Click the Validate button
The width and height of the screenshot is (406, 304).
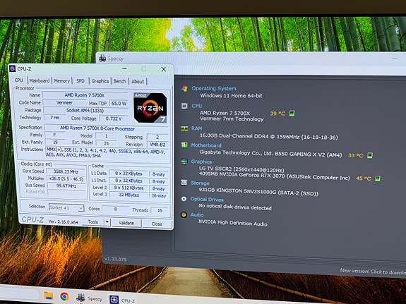coord(126,223)
